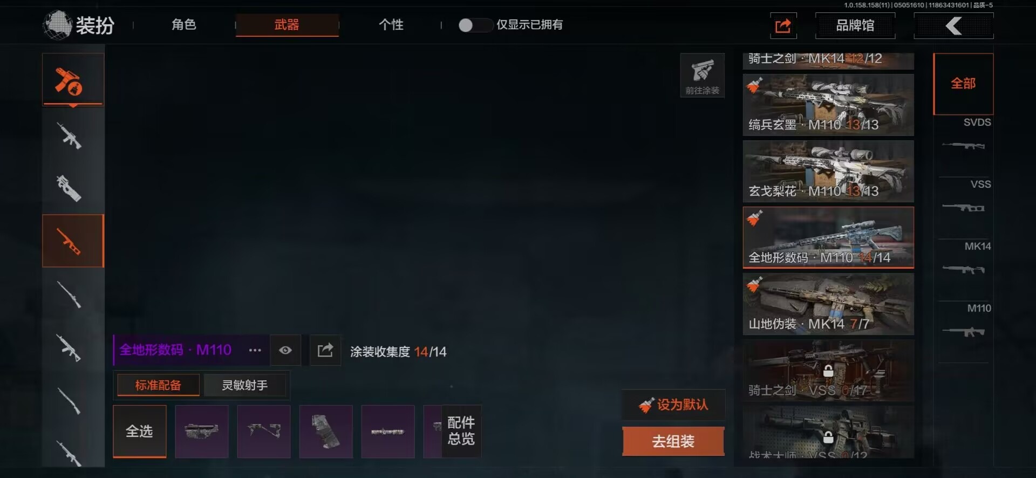Toggle 仅显示已拥有 switch
The height and width of the screenshot is (478, 1036).
475,25
